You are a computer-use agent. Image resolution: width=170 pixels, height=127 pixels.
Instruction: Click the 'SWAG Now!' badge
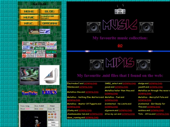point(28,52)
